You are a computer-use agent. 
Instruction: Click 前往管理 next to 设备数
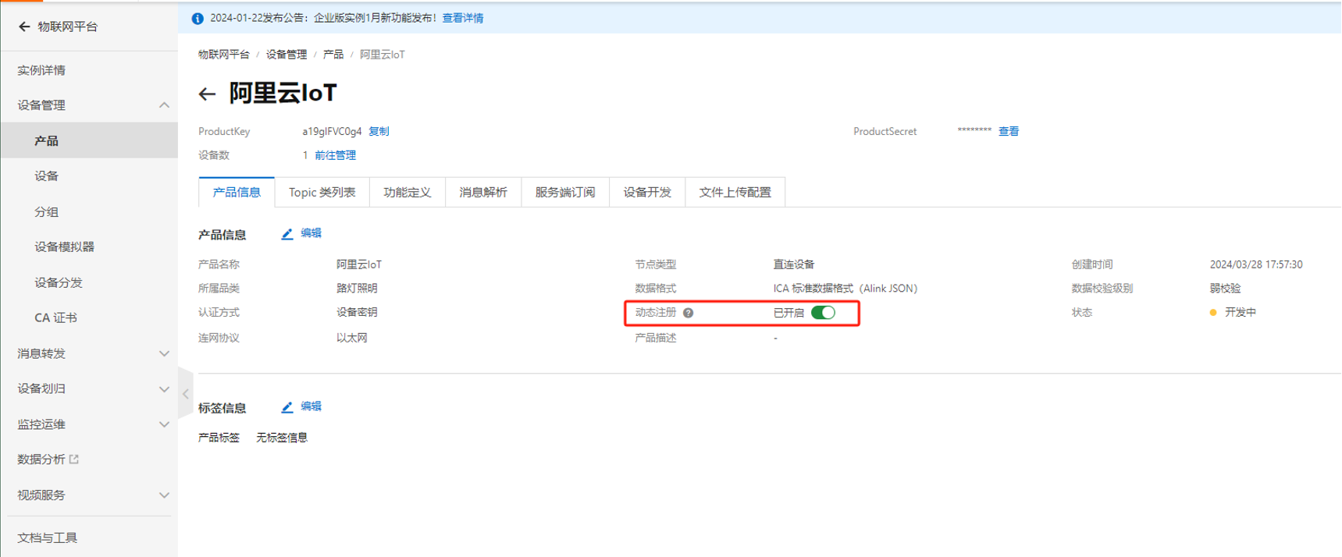335,156
